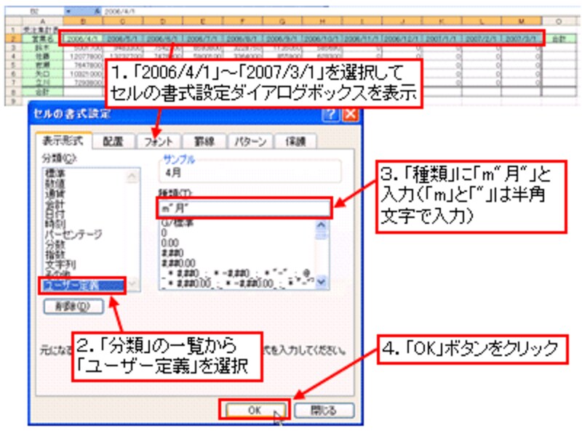This screenshot has height=436, width=582.
Task: Switch to the 配置 tab
Action: click(113, 142)
